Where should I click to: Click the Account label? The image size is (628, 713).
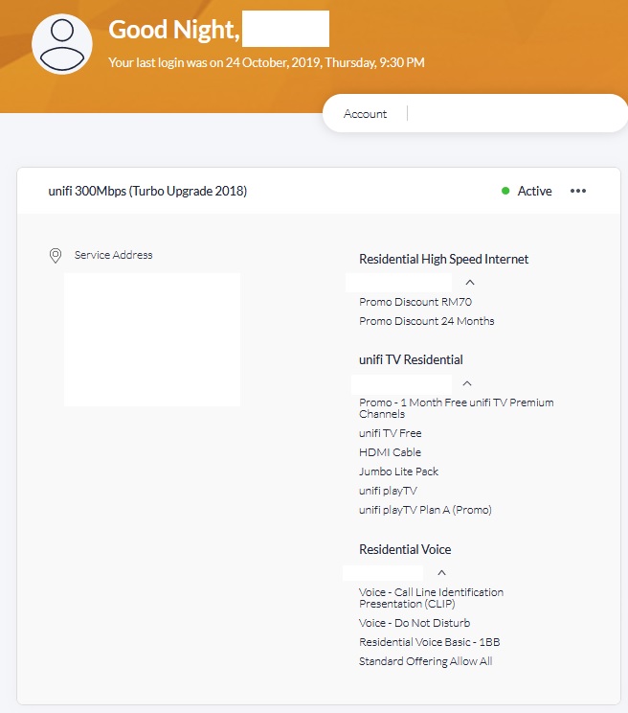(x=365, y=114)
